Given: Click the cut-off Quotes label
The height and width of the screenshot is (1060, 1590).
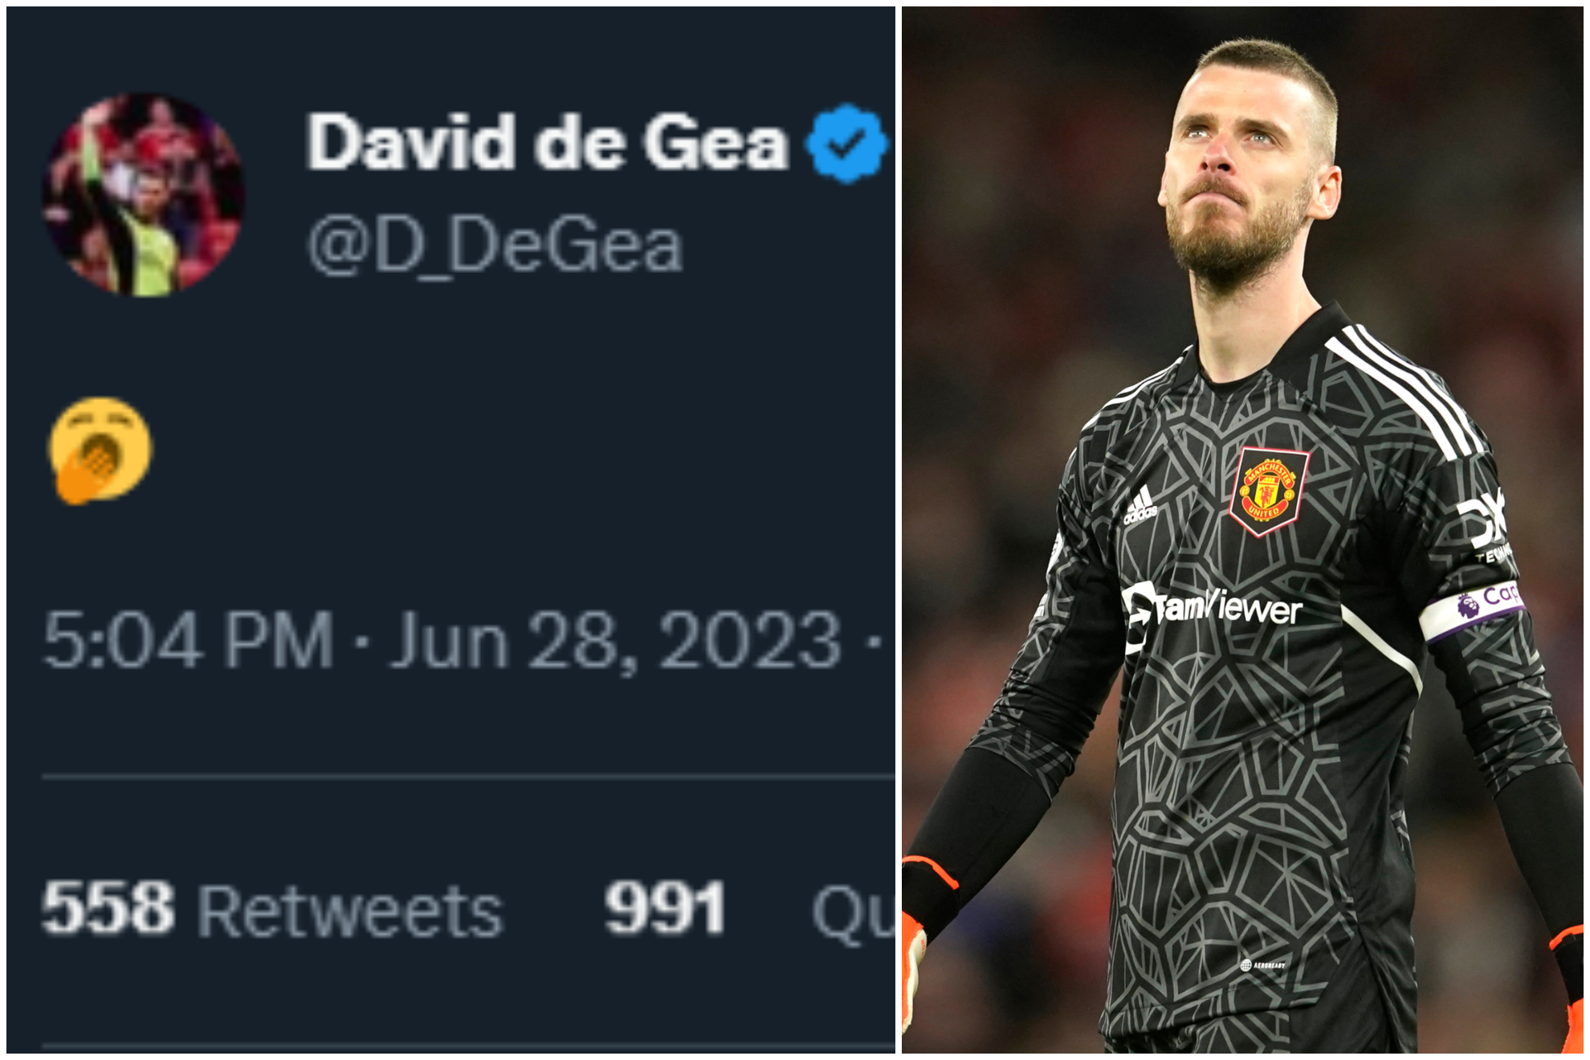Looking at the screenshot, I should click(853, 915).
